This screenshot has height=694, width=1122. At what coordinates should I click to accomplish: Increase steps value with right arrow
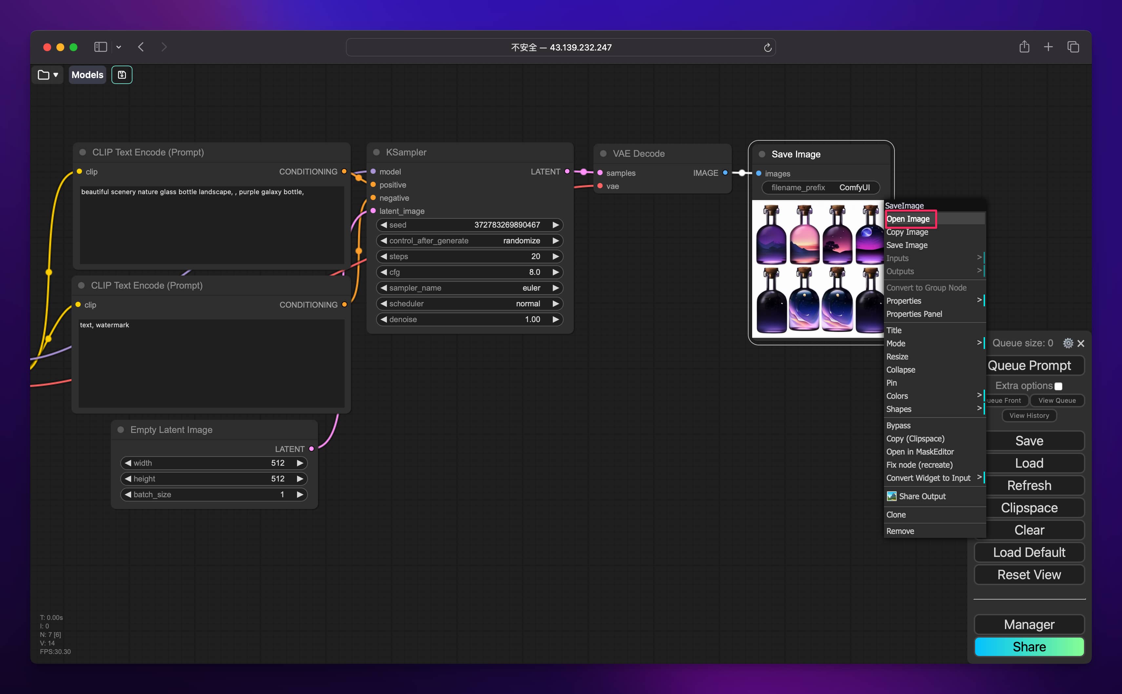555,256
